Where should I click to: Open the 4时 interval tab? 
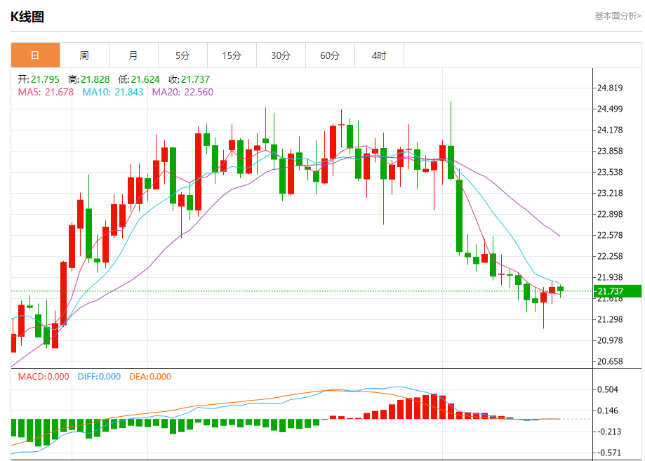pyautogui.click(x=379, y=55)
